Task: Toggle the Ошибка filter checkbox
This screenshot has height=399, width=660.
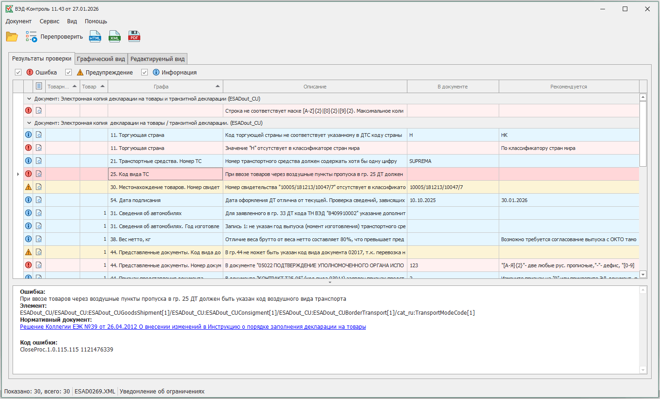Action: point(18,73)
